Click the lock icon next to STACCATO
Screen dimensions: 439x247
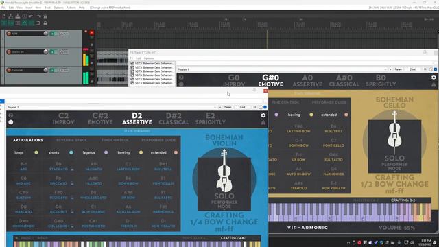coord(72,169)
